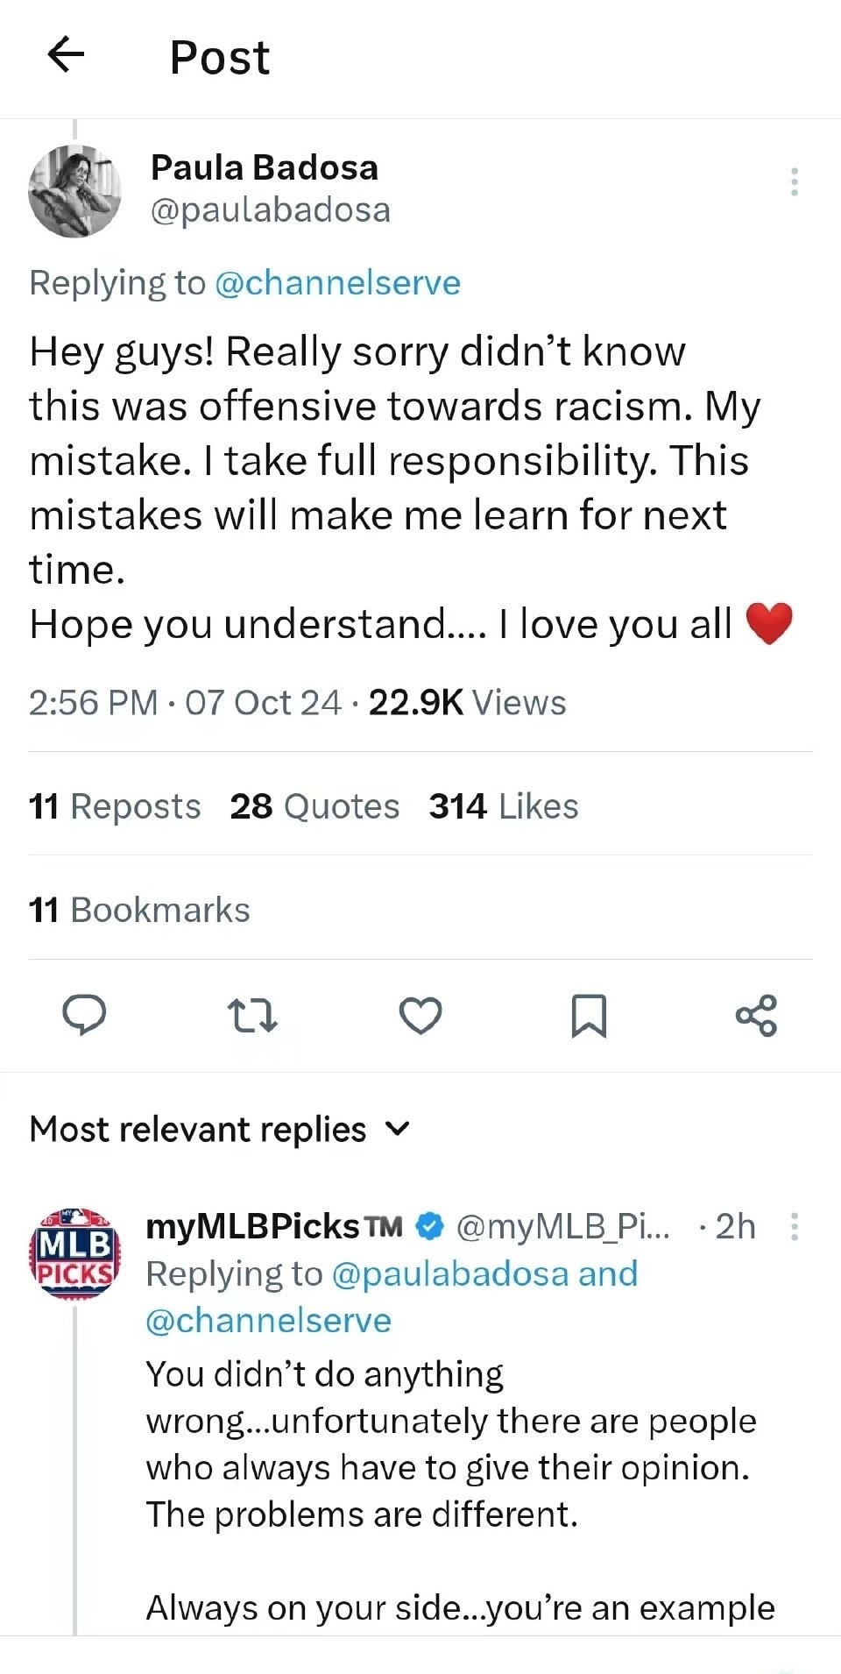Share the post using the share icon
Image resolution: width=841 pixels, height=1674 pixels.
pyautogui.click(x=756, y=1016)
